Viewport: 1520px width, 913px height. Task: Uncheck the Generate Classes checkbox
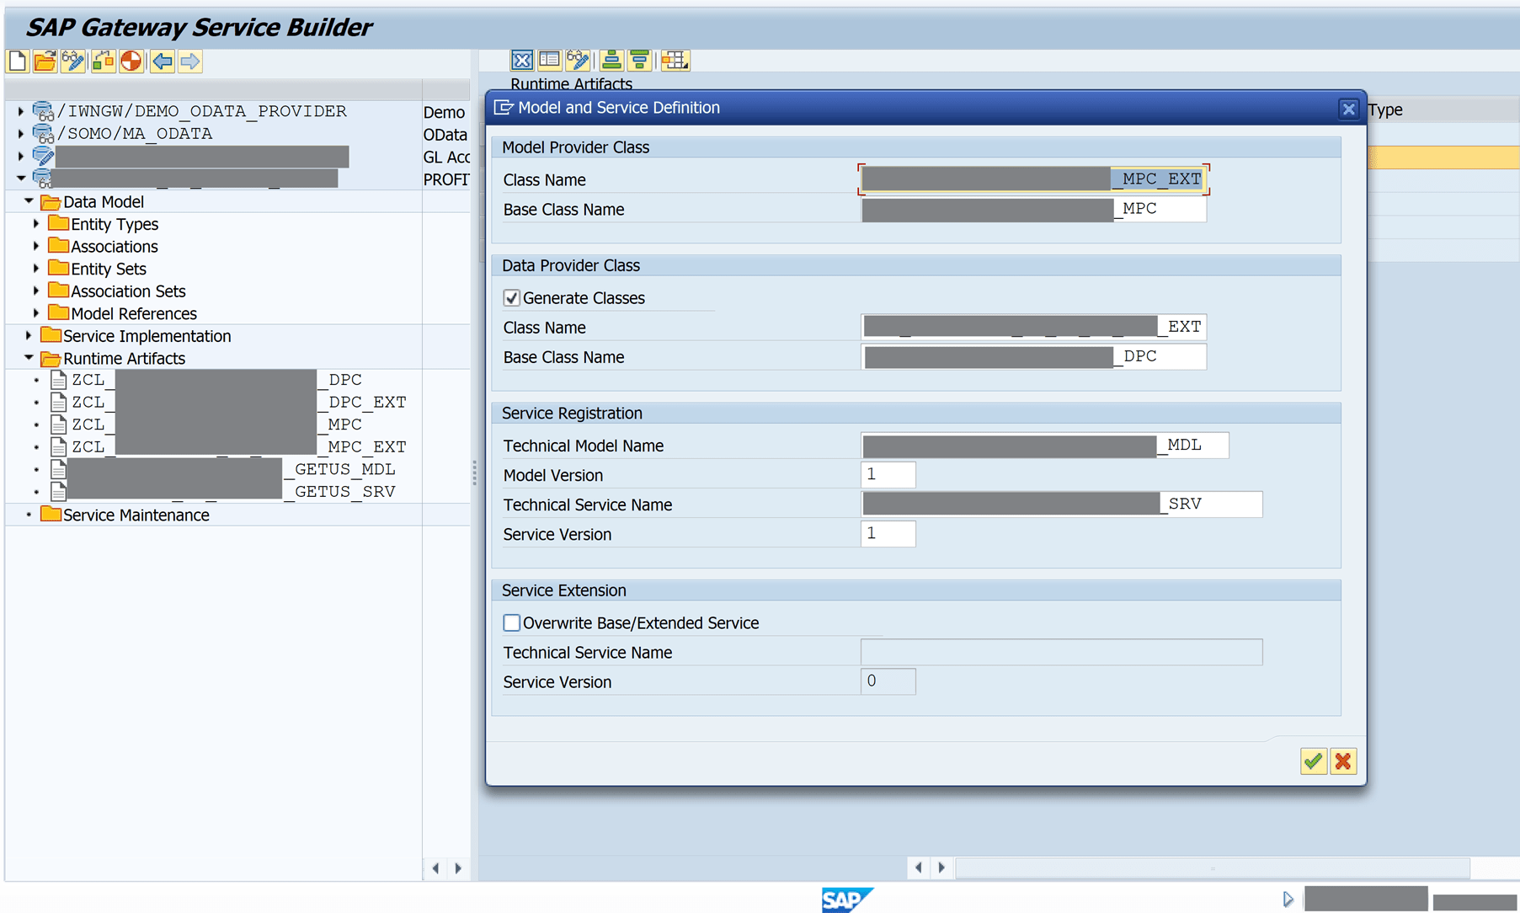pos(512,297)
